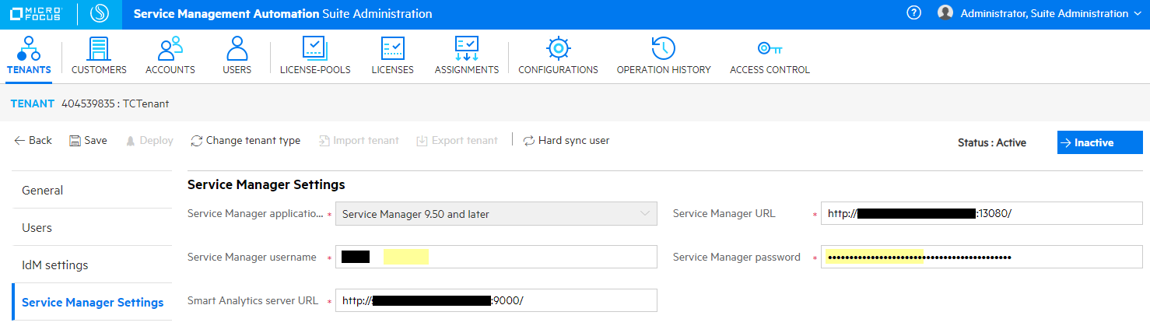
Task: Click Change tenant type
Action: pyautogui.click(x=246, y=141)
